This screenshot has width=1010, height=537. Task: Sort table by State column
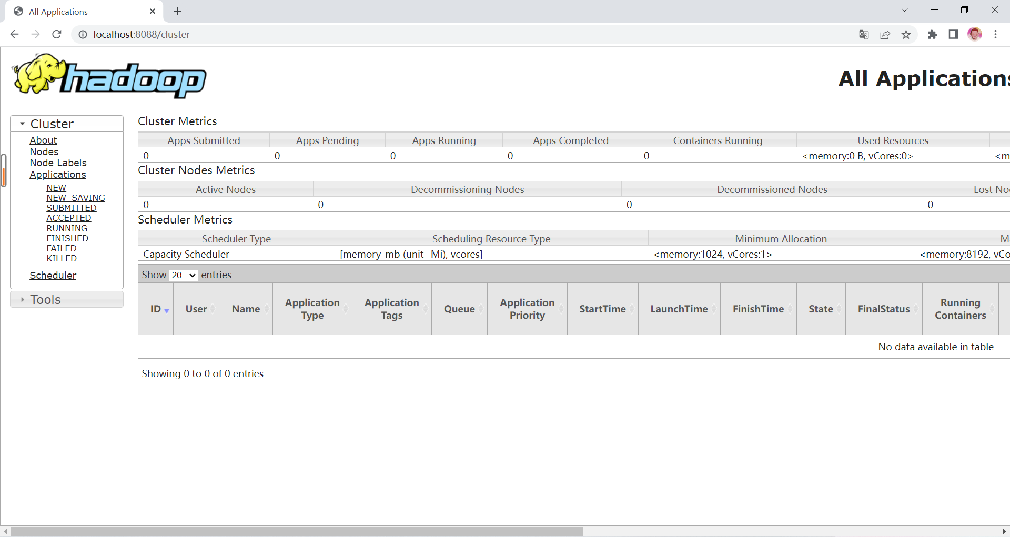coord(821,309)
